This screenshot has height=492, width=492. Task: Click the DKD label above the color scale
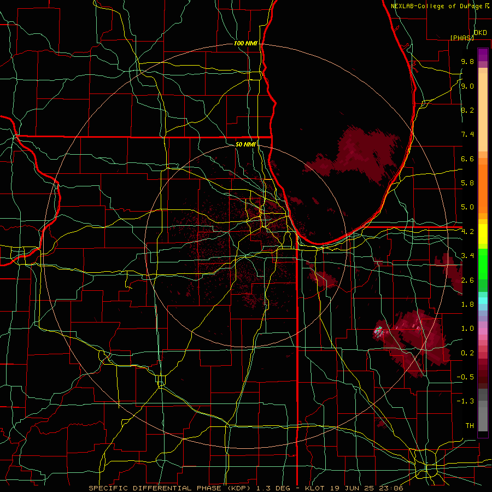(x=480, y=33)
